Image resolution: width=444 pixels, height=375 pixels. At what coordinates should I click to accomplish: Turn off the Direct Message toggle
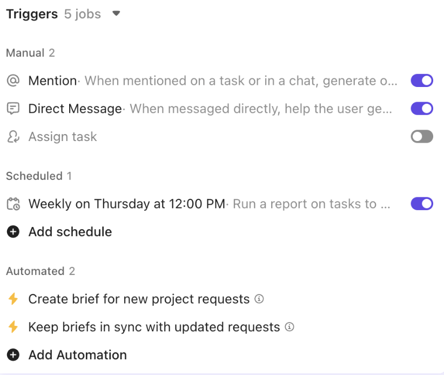click(x=422, y=109)
